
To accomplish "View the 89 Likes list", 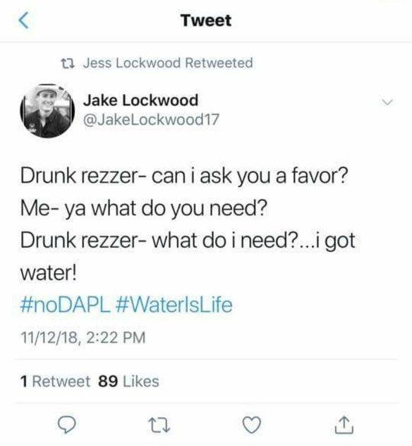I will (x=128, y=381).
